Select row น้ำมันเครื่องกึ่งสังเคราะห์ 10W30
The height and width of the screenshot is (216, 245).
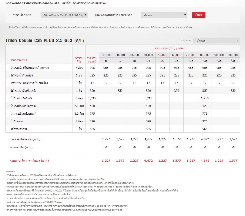click(123, 68)
